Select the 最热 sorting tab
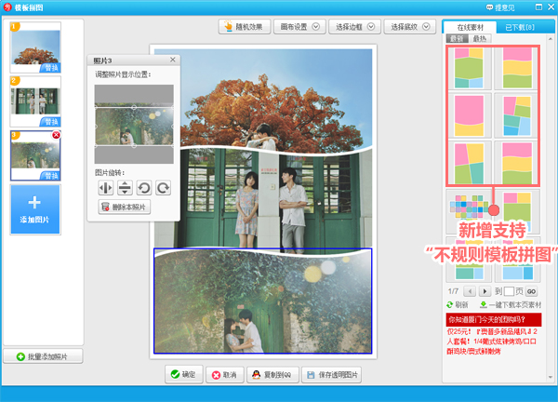Image resolution: width=558 pixels, height=402 pixels. 480,39
